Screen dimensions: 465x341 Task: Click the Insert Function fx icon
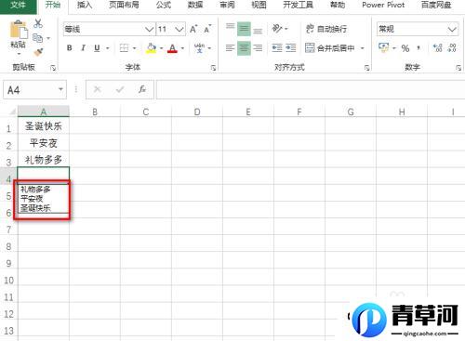point(142,89)
